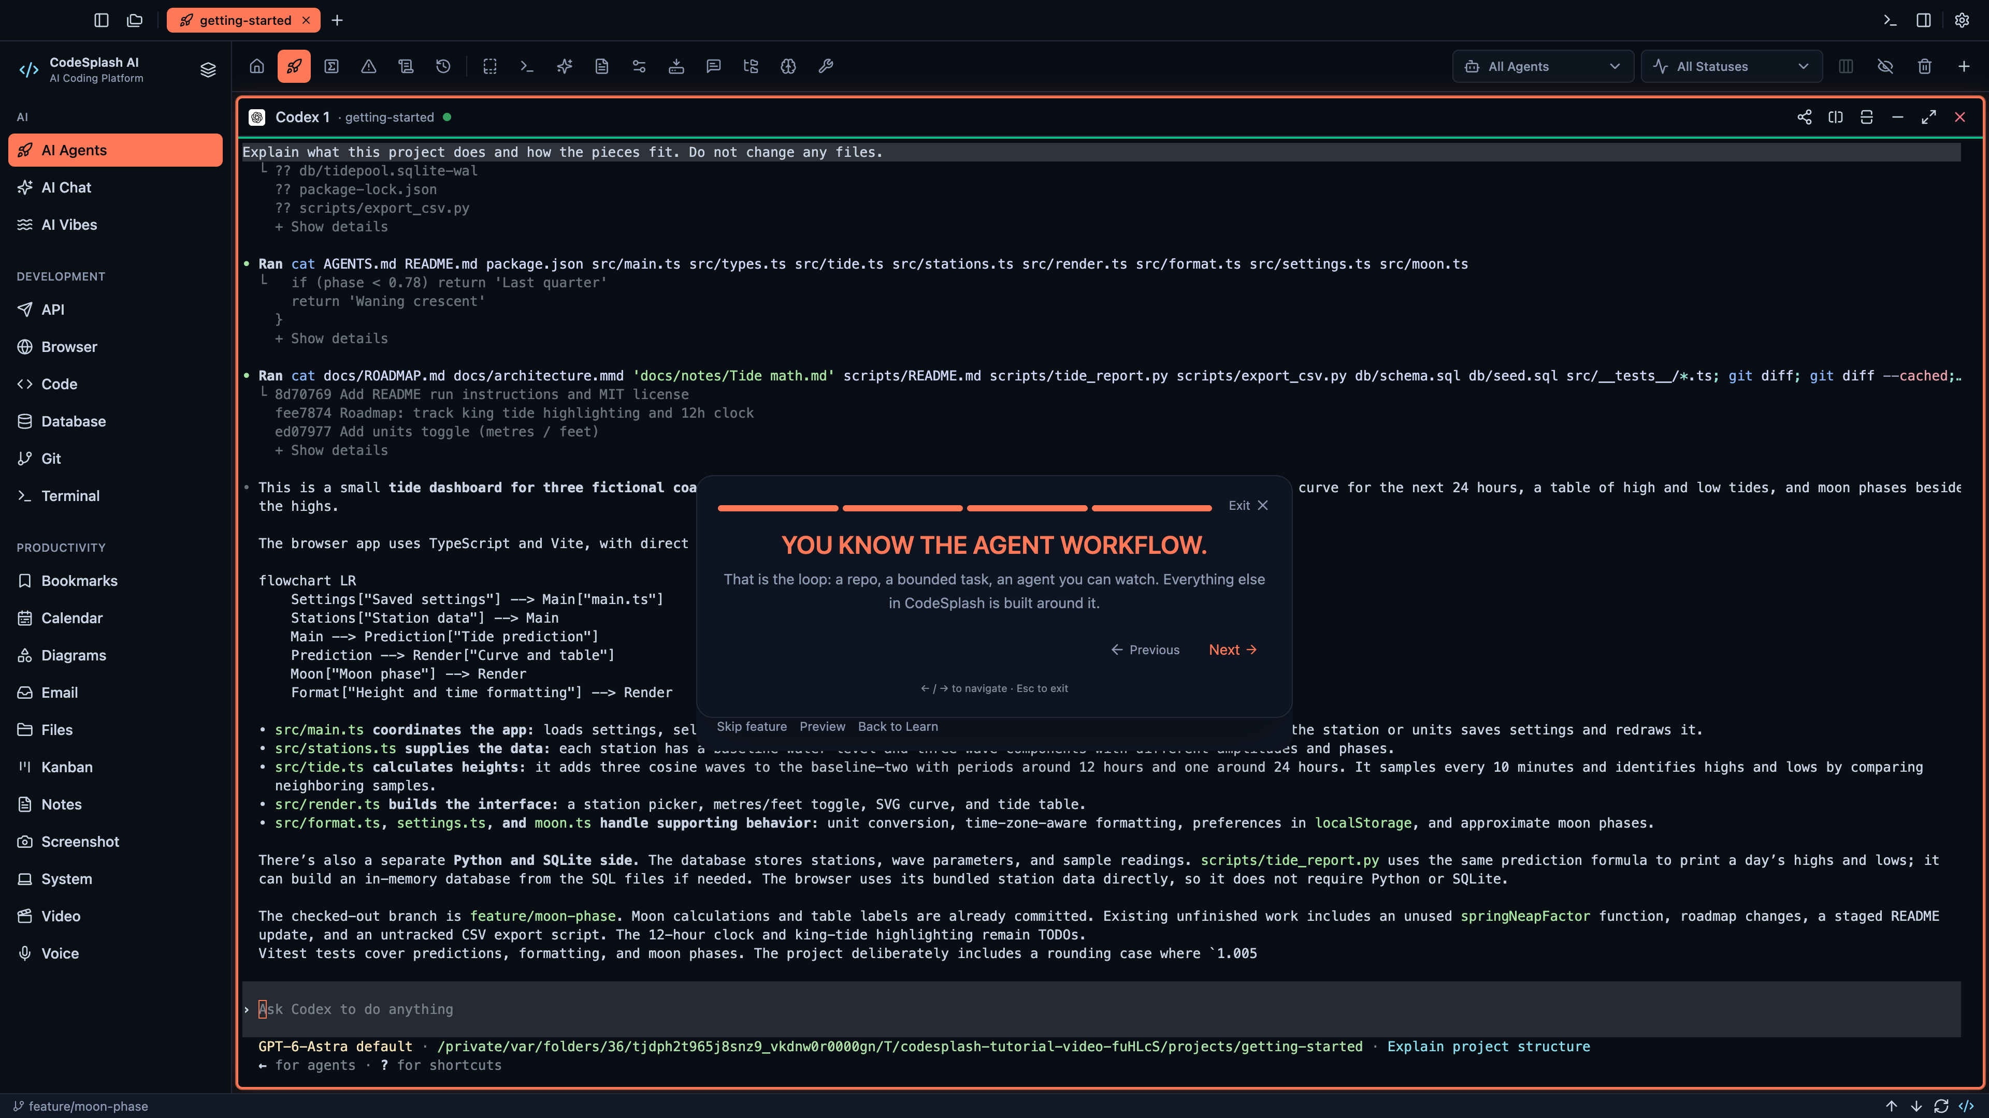
Task: Click the feature/moon-phase branch in status bar
Action: [x=81, y=1107]
